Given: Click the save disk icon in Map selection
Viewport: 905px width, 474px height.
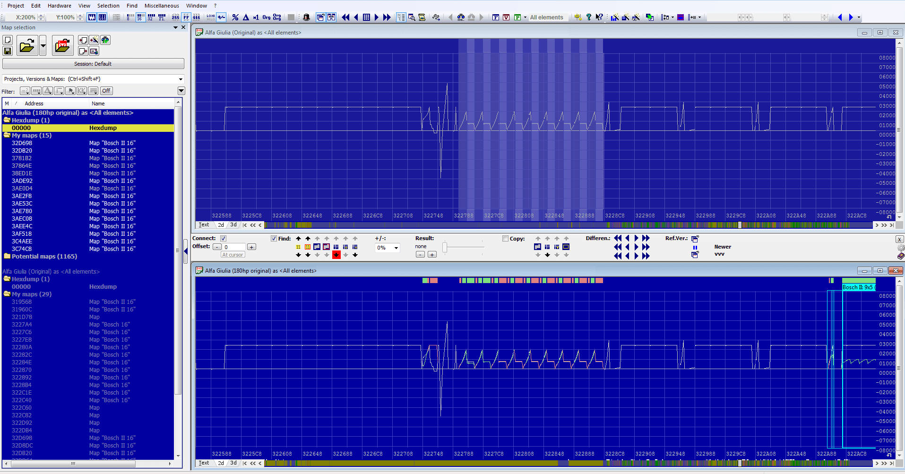Looking at the screenshot, I should [x=8, y=51].
